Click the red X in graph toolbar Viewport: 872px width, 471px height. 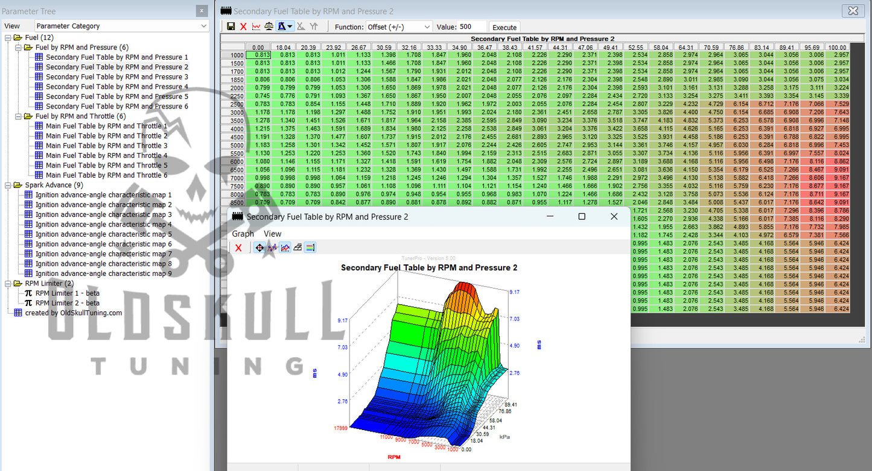(238, 248)
